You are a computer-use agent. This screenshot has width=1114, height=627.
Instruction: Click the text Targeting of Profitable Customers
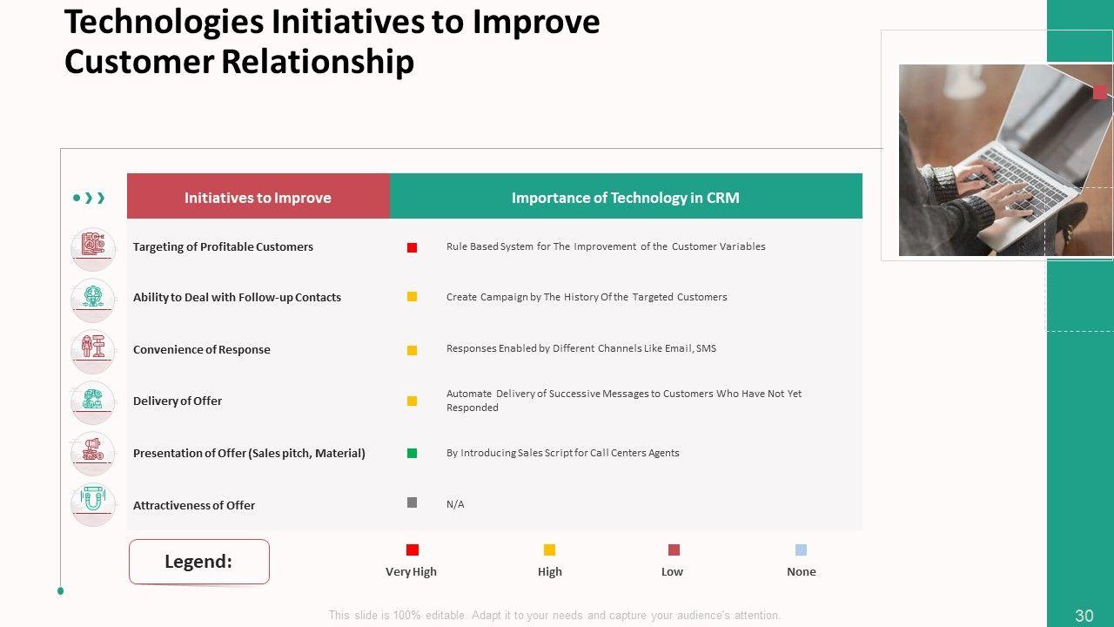click(x=223, y=246)
